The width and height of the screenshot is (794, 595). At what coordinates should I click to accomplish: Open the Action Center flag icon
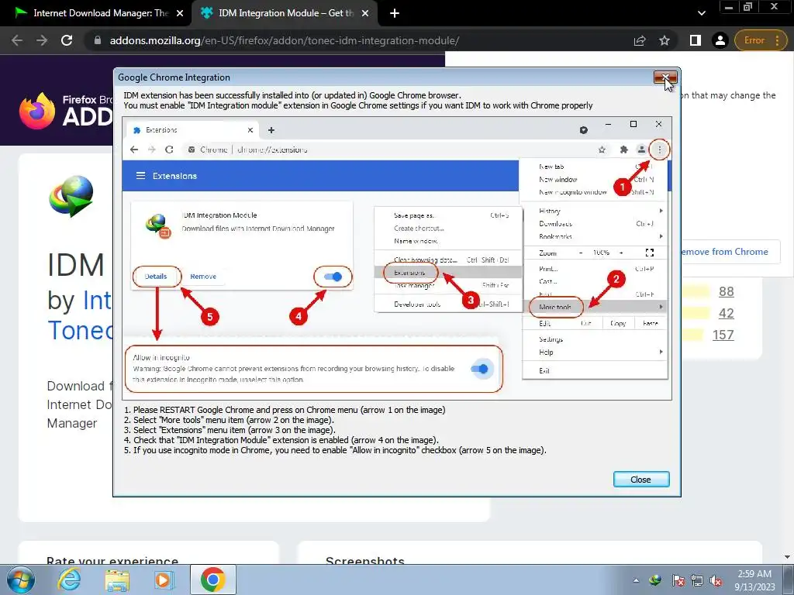(x=678, y=580)
